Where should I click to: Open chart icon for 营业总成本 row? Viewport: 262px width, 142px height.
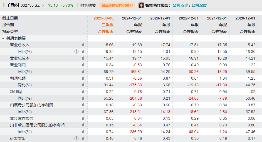(82, 58)
